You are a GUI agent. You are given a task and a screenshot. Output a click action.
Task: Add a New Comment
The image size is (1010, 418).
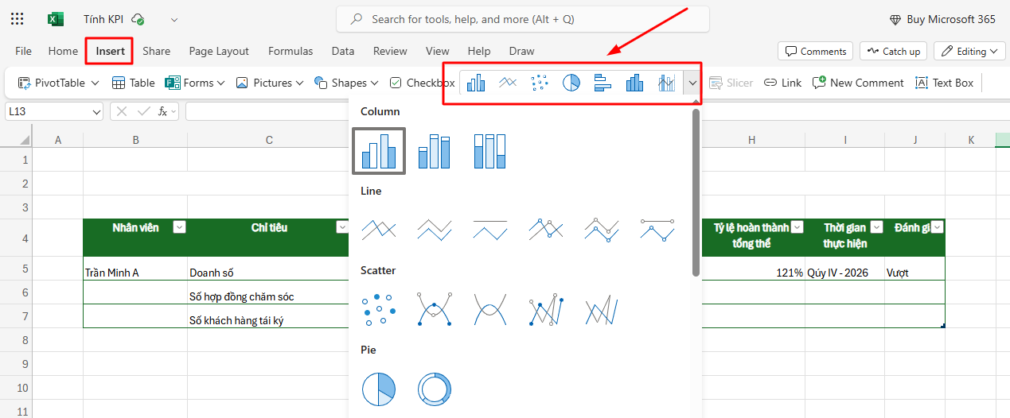[858, 83]
